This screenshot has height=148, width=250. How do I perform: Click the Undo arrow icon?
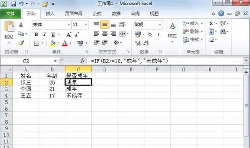pyautogui.click(x=21, y=4)
